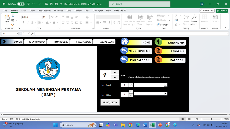Open the Formulas ribbon tab

click(59, 11)
